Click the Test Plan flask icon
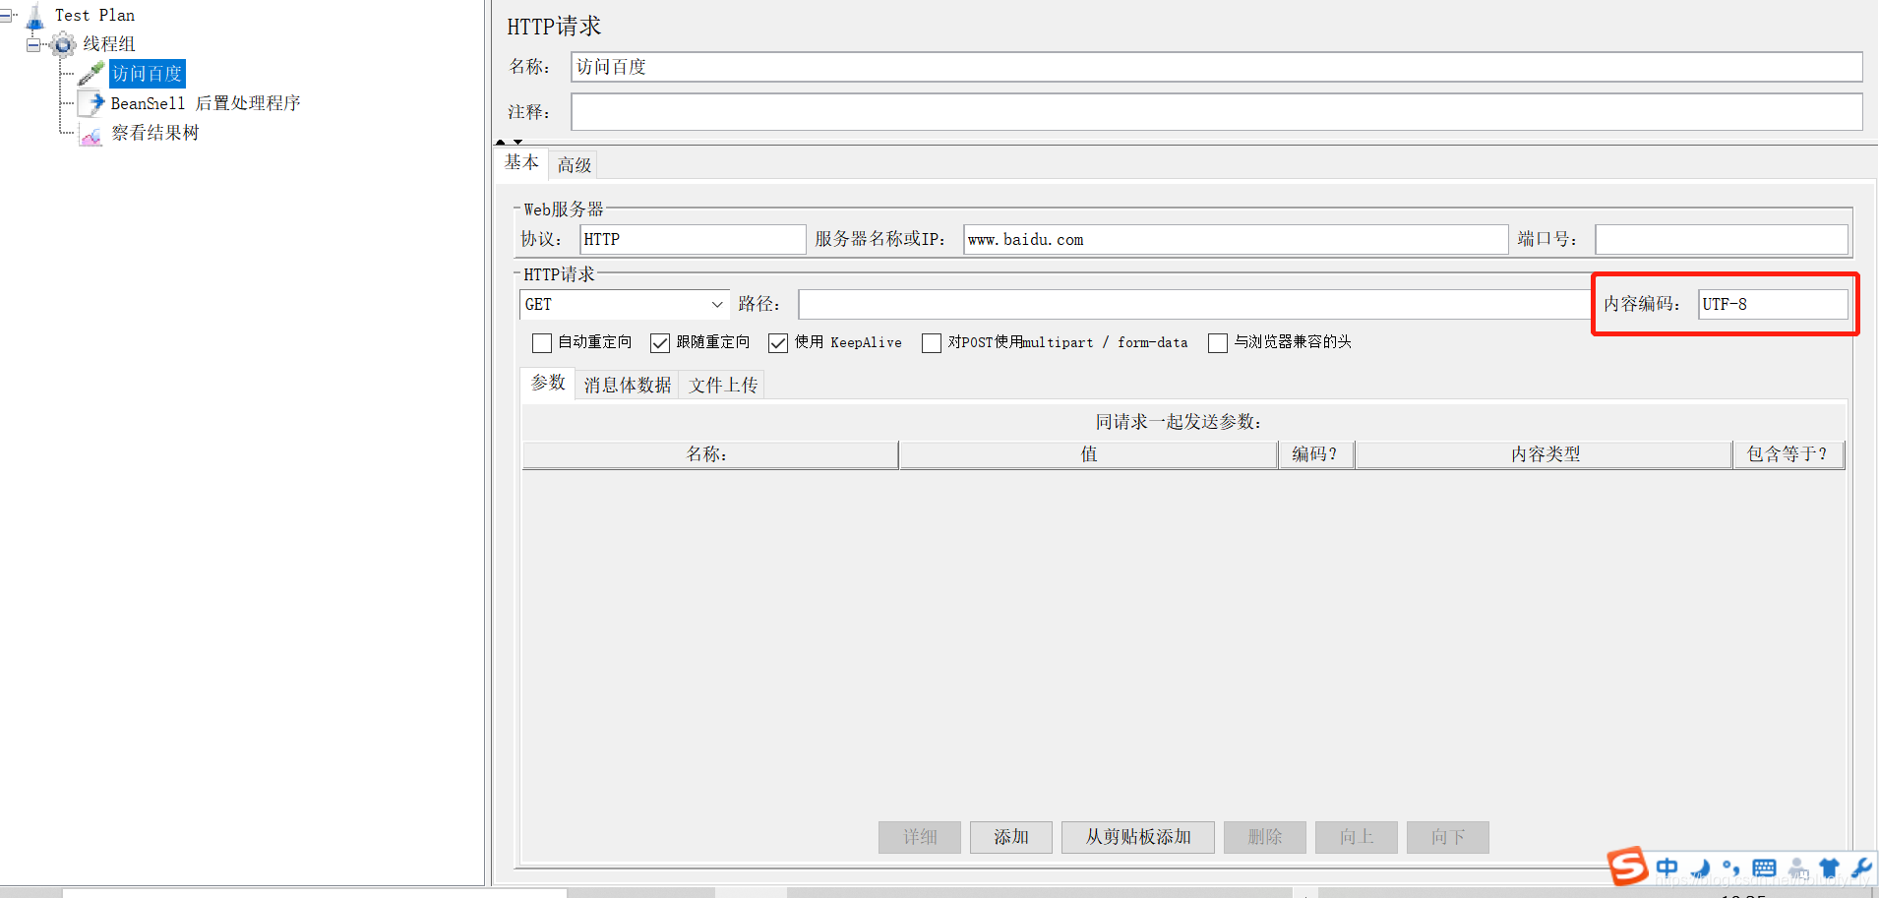This screenshot has height=898, width=1879. 35,16
